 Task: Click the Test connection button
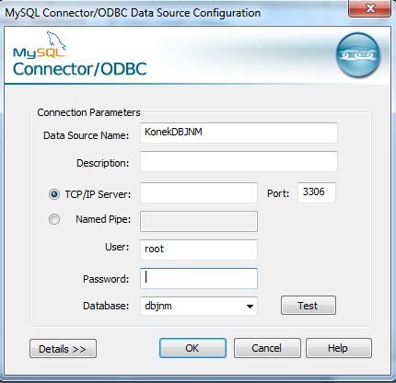coord(309,306)
